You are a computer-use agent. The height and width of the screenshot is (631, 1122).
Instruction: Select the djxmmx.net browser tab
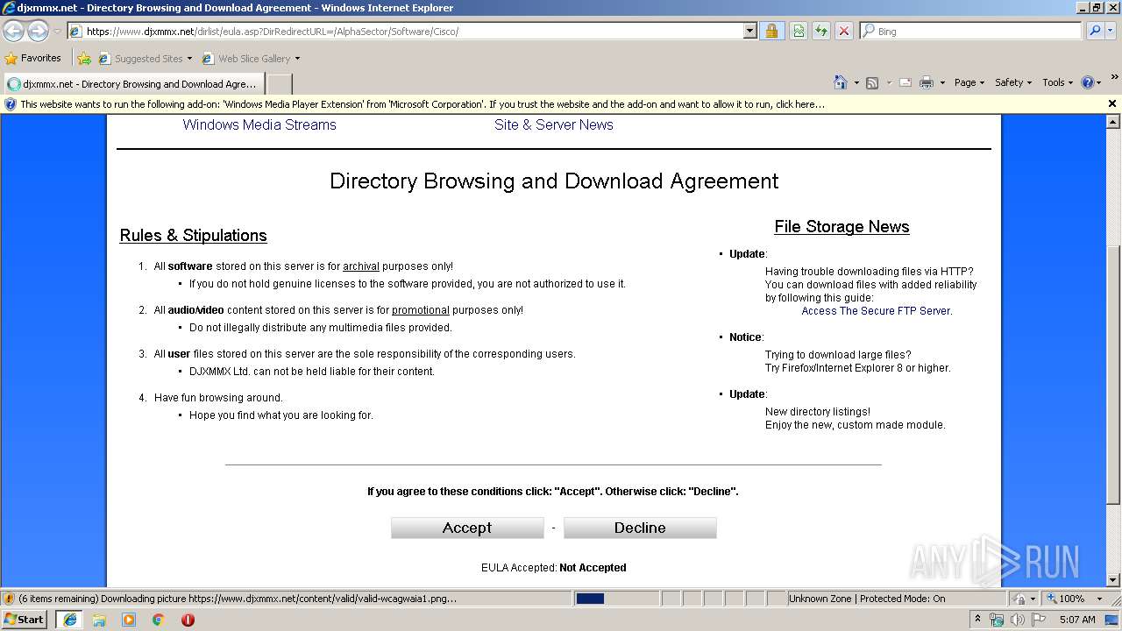click(132, 84)
